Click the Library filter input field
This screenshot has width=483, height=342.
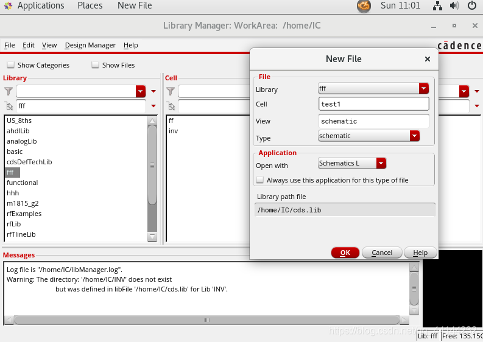[x=76, y=91]
